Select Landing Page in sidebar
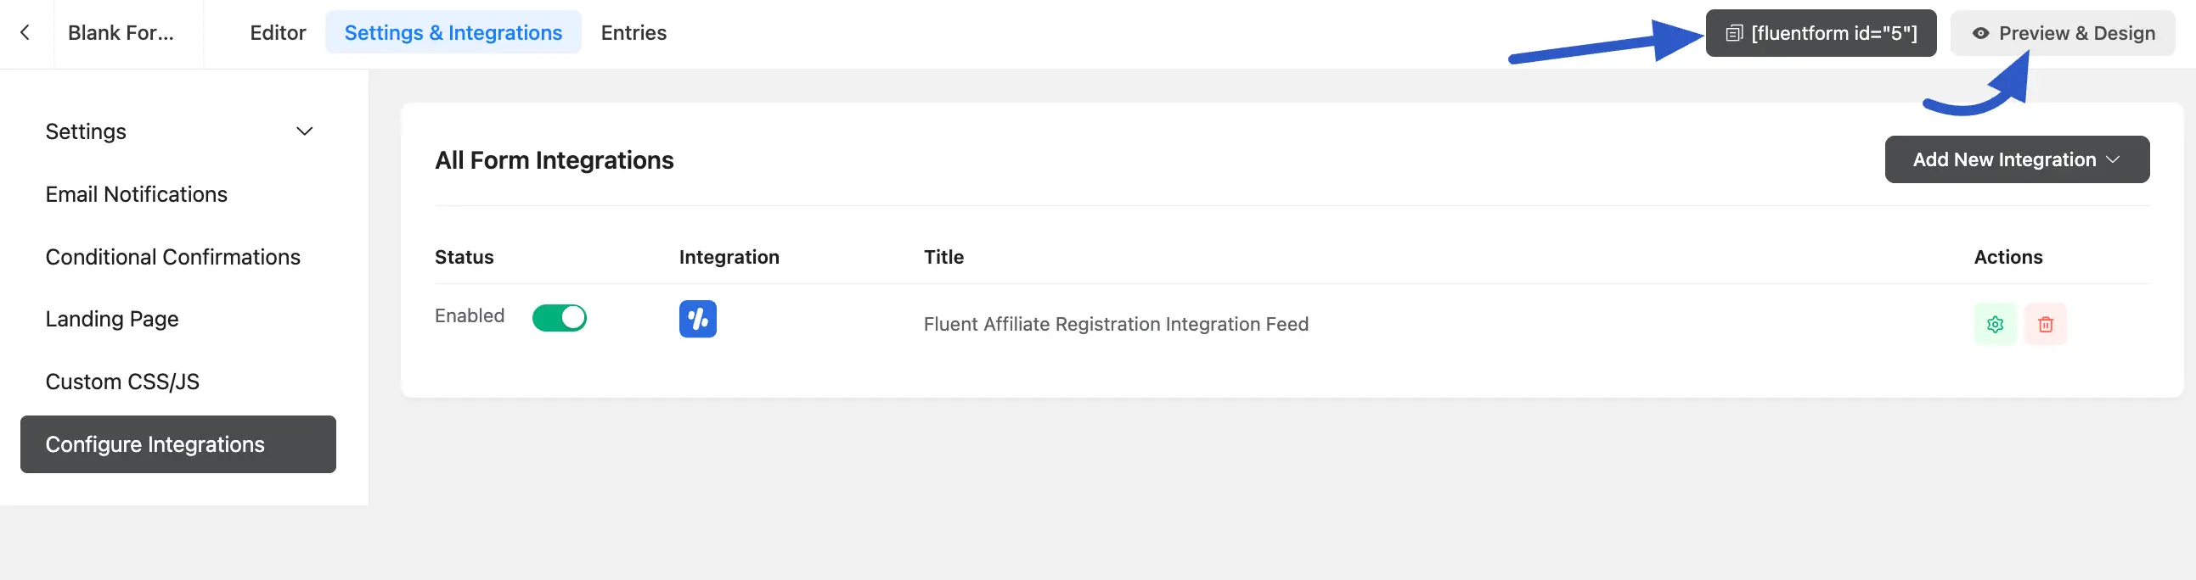This screenshot has width=2196, height=580. point(112,319)
